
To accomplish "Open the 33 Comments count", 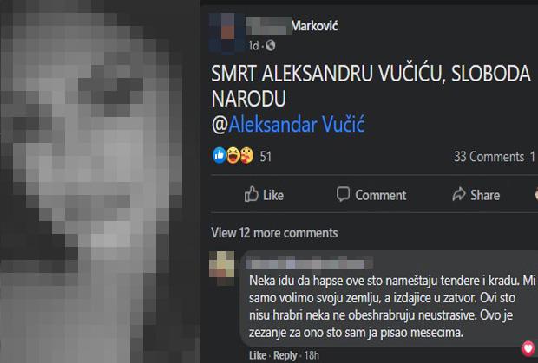I will pyautogui.click(x=489, y=157).
